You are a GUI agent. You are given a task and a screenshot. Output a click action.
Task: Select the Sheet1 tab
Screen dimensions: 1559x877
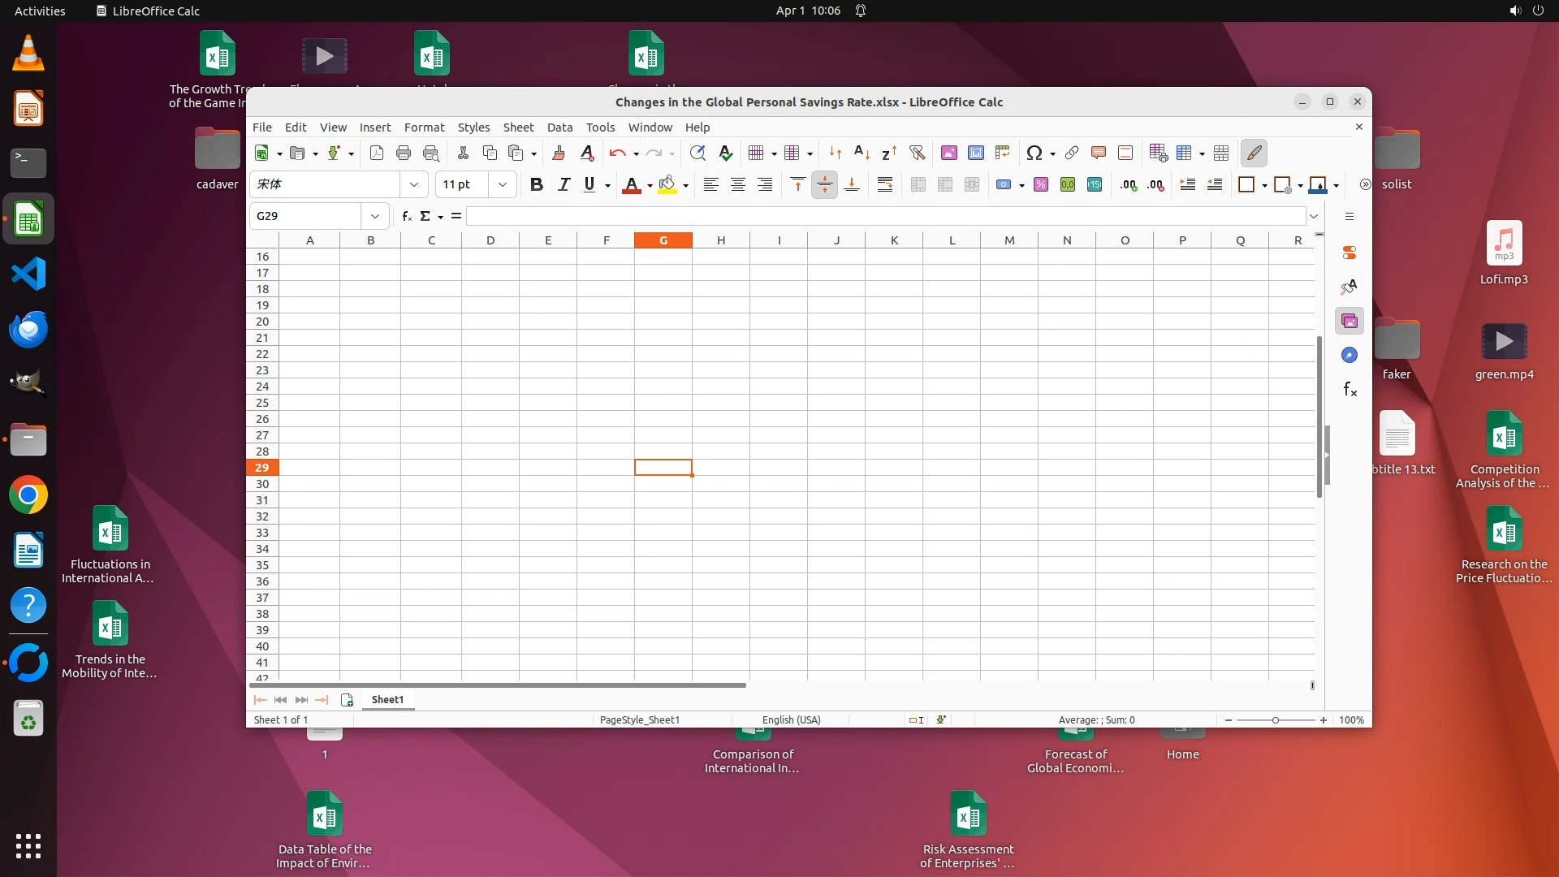point(387,699)
